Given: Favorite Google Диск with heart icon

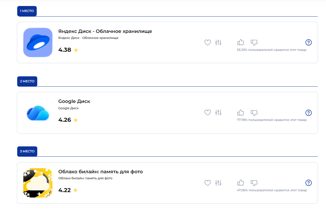Looking at the screenshot, I should [x=208, y=113].
